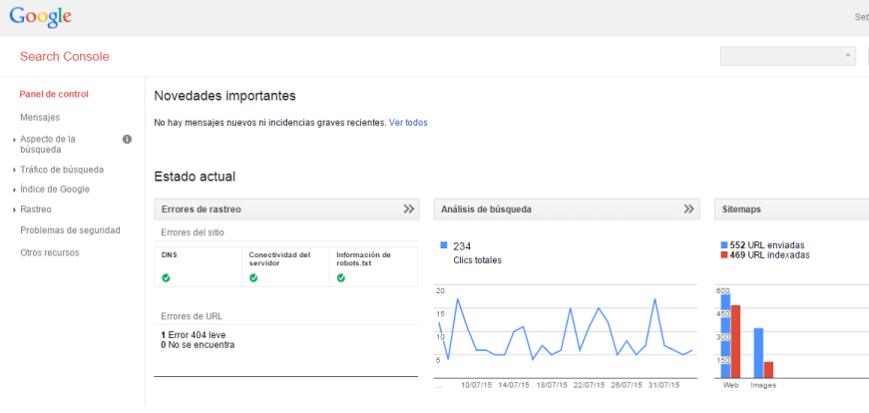This screenshot has height=413, width=869.
Task: Click the DNS green check status
Action: pyautogui.click(x=166, y=278)
